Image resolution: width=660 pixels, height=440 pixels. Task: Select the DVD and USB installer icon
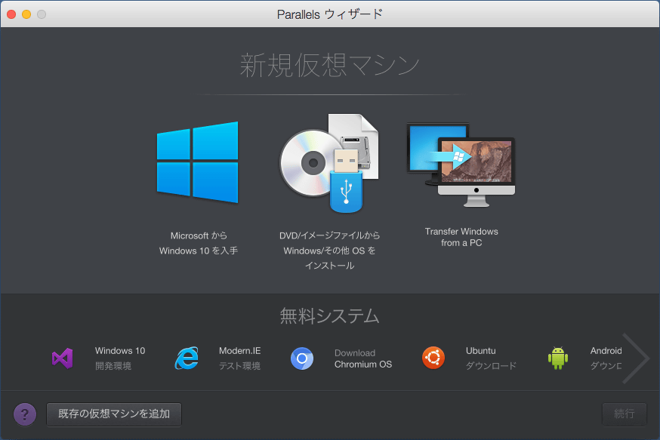click(x=329, y=163)
